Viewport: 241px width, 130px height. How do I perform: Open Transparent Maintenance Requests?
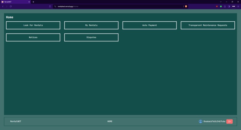tap(208, 25)
